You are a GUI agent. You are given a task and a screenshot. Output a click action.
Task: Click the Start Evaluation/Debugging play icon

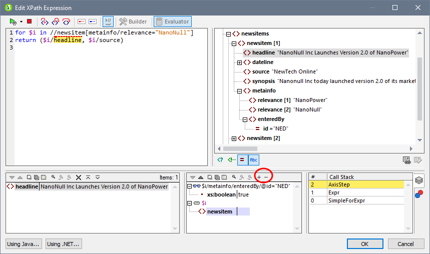[13, 21]
